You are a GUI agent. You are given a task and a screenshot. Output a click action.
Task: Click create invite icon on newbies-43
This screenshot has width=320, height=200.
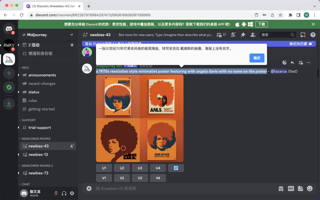(72, 146)
